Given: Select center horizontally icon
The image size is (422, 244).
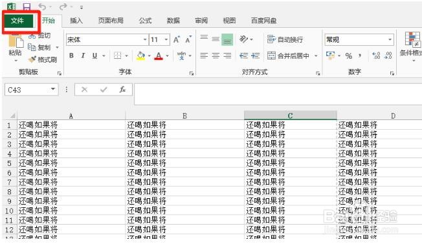Looking at the screenshot, I should tap(216, 56).
